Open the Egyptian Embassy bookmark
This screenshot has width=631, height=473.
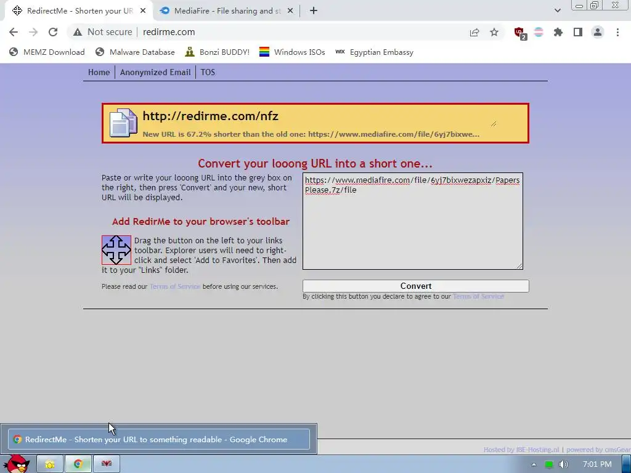click(x=374, y=52)
